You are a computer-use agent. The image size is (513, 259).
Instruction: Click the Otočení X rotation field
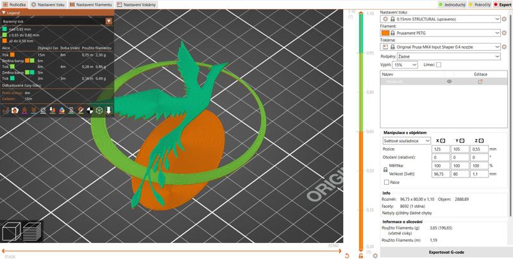(x=441, y=158)
